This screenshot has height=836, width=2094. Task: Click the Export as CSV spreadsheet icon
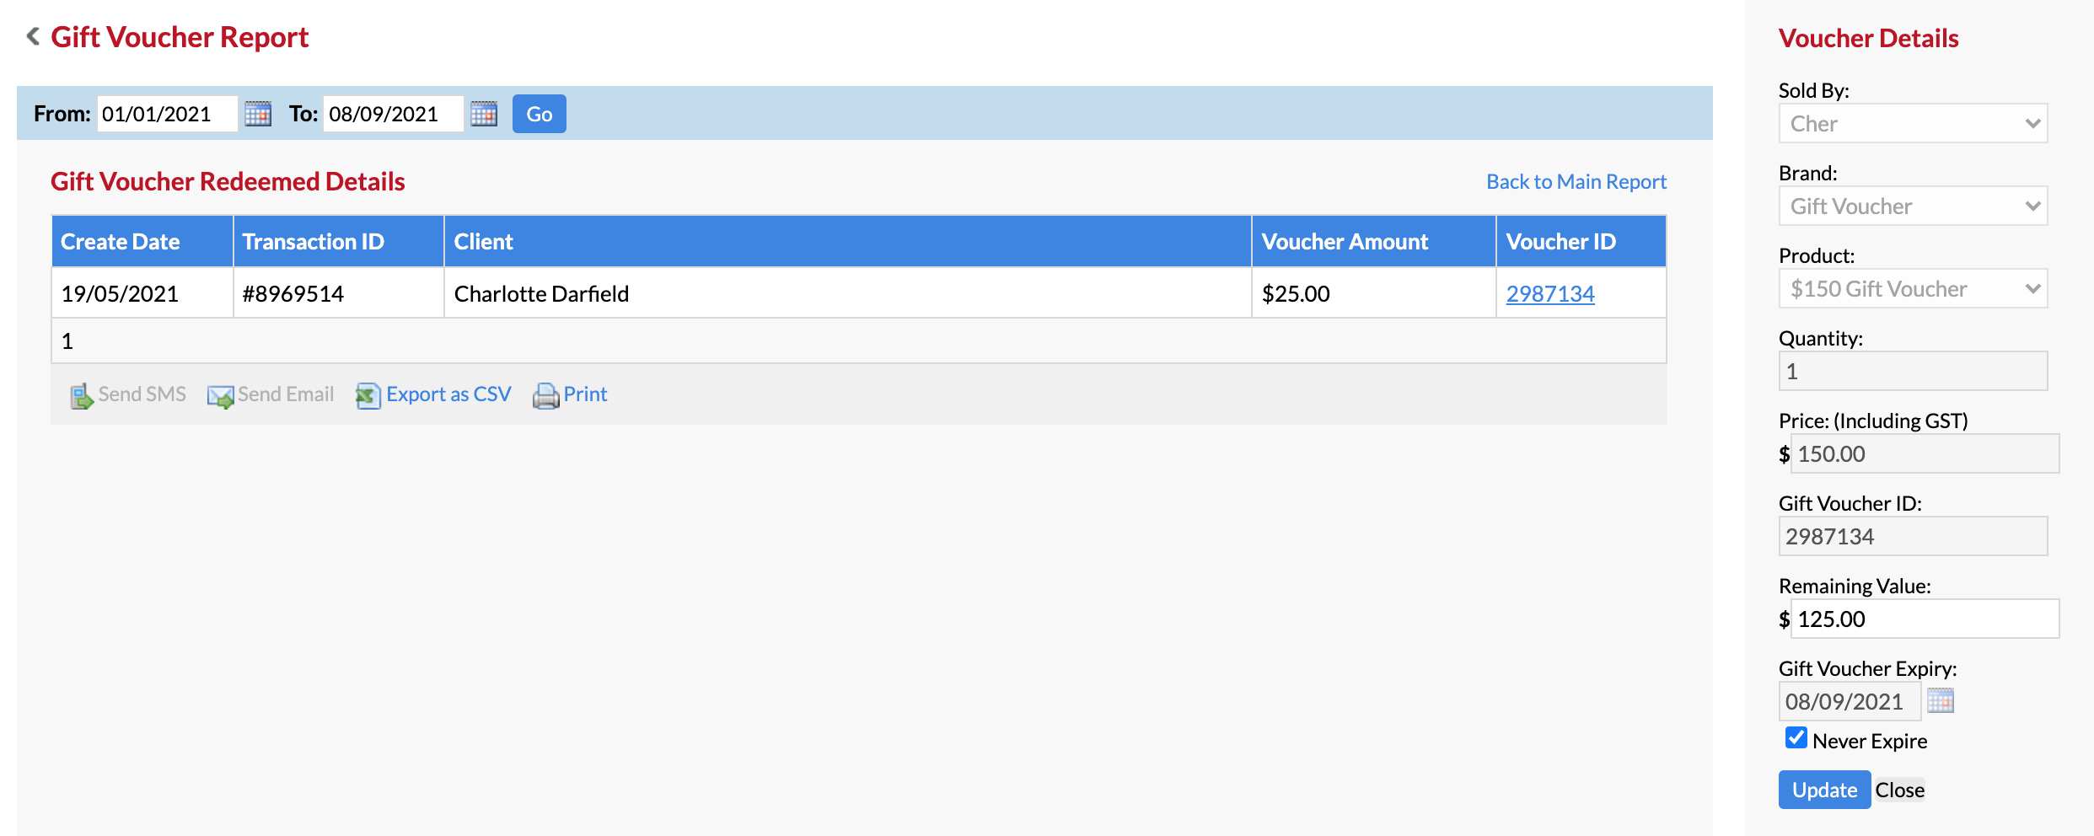coord(368,395)
